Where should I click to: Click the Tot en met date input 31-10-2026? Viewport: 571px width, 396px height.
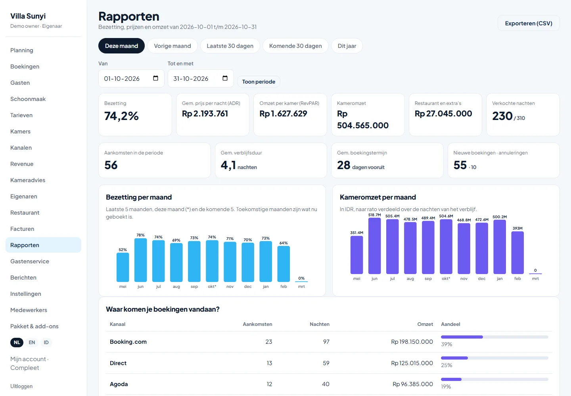201,78
